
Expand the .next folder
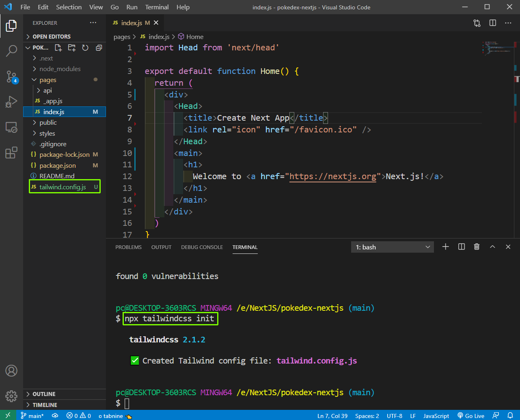click(x=65, y=58)
